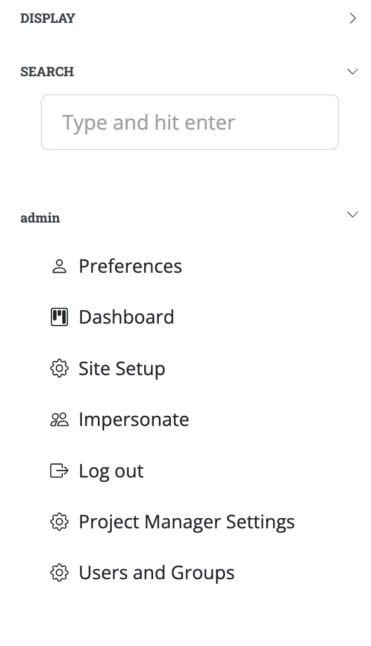Click the admin user heading
The image size is (371, 646).
point(41,217)
